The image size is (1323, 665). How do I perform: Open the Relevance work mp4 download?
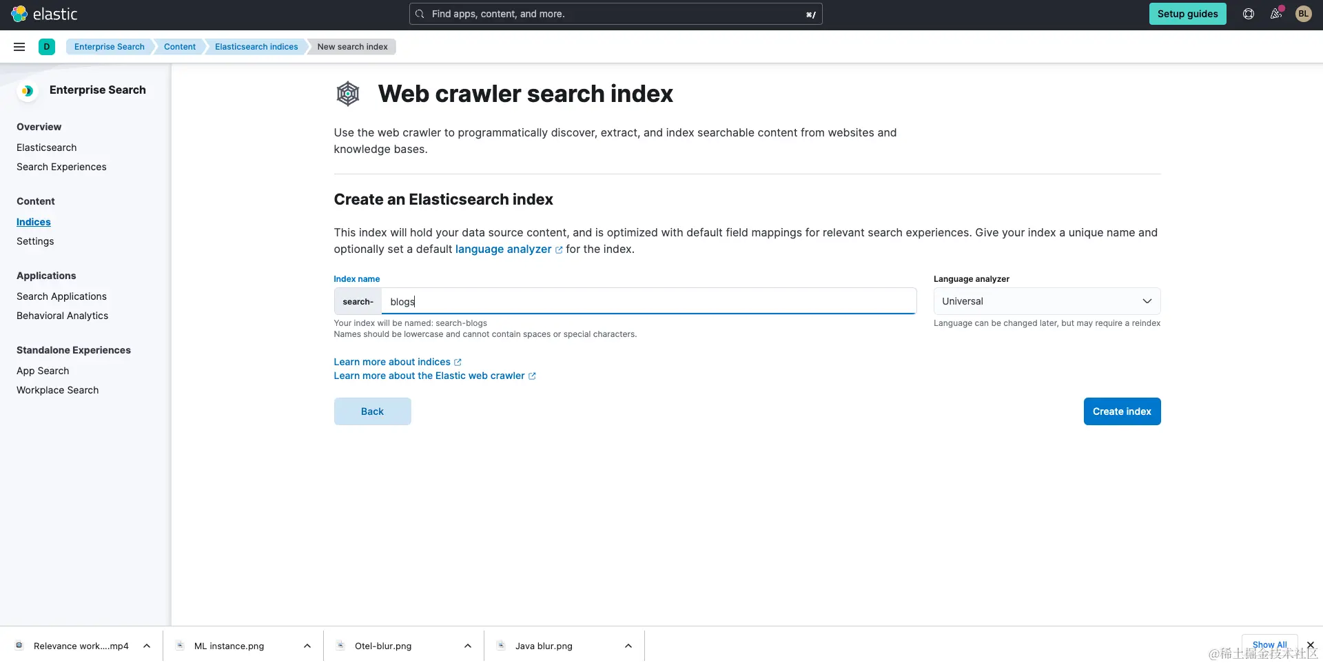pos(81,646)
